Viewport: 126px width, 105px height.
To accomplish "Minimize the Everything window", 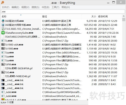I will [x=108, y=3].
